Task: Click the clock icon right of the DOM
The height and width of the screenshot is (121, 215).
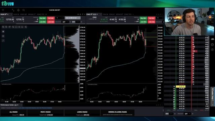Action: [212, 45]
